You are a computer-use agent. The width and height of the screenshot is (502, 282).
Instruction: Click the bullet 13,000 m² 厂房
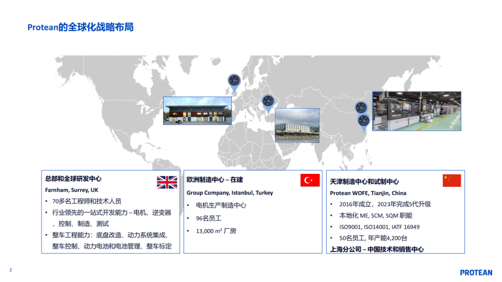(x=216, y=231)
